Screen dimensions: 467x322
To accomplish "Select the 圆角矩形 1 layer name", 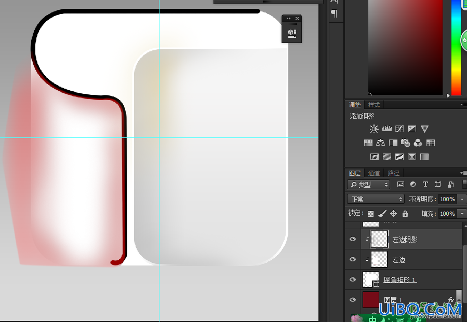I will [x=399, y=280].
